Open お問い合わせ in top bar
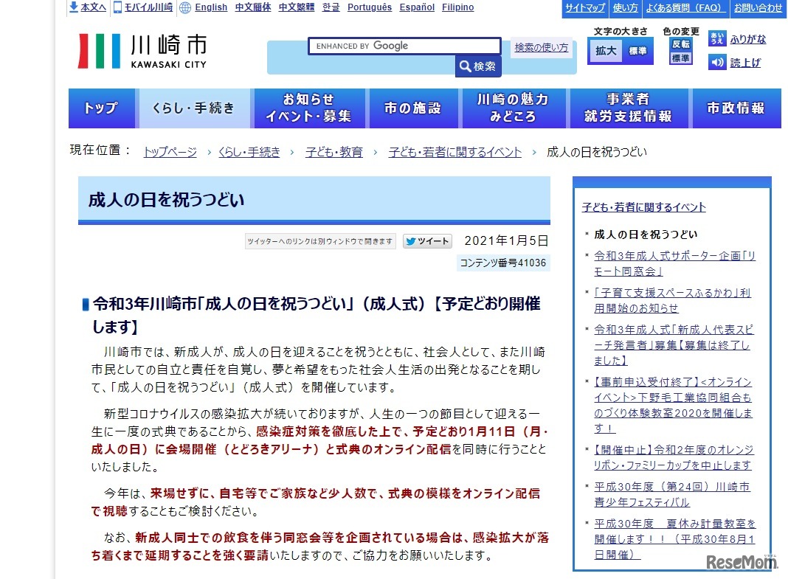The height and width of the screenshot is (579, 788). (x=757, y=8)
